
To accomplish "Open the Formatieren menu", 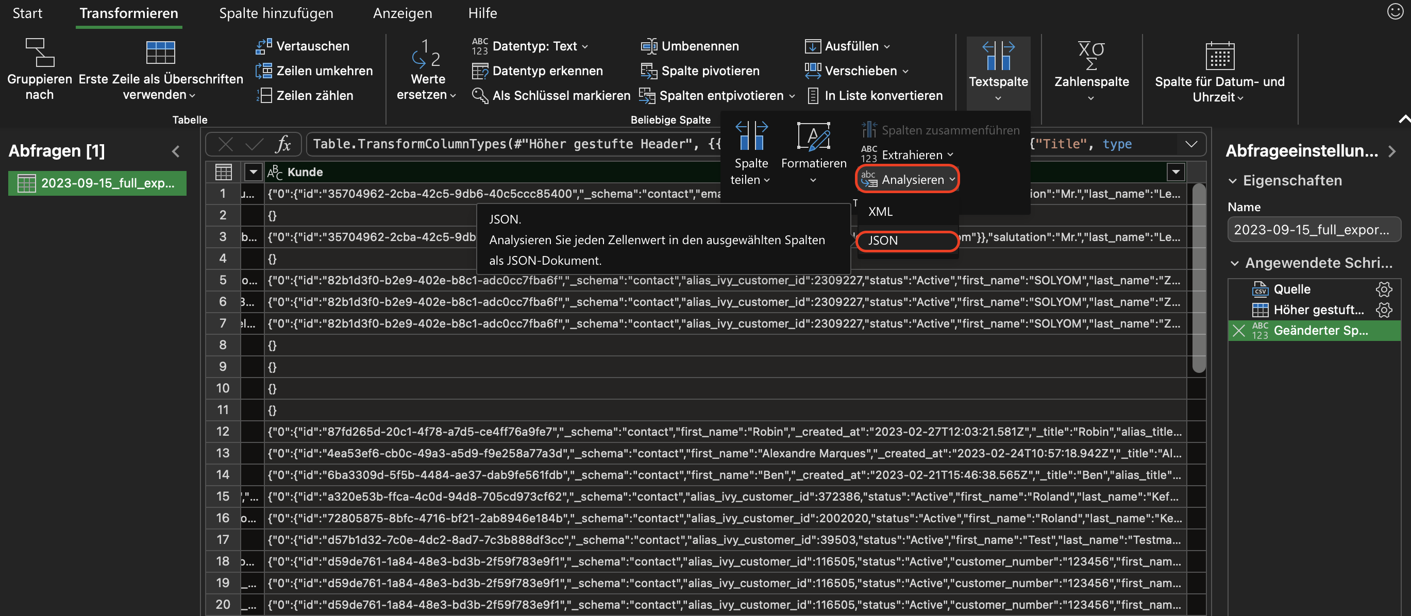I will point(813,152).
